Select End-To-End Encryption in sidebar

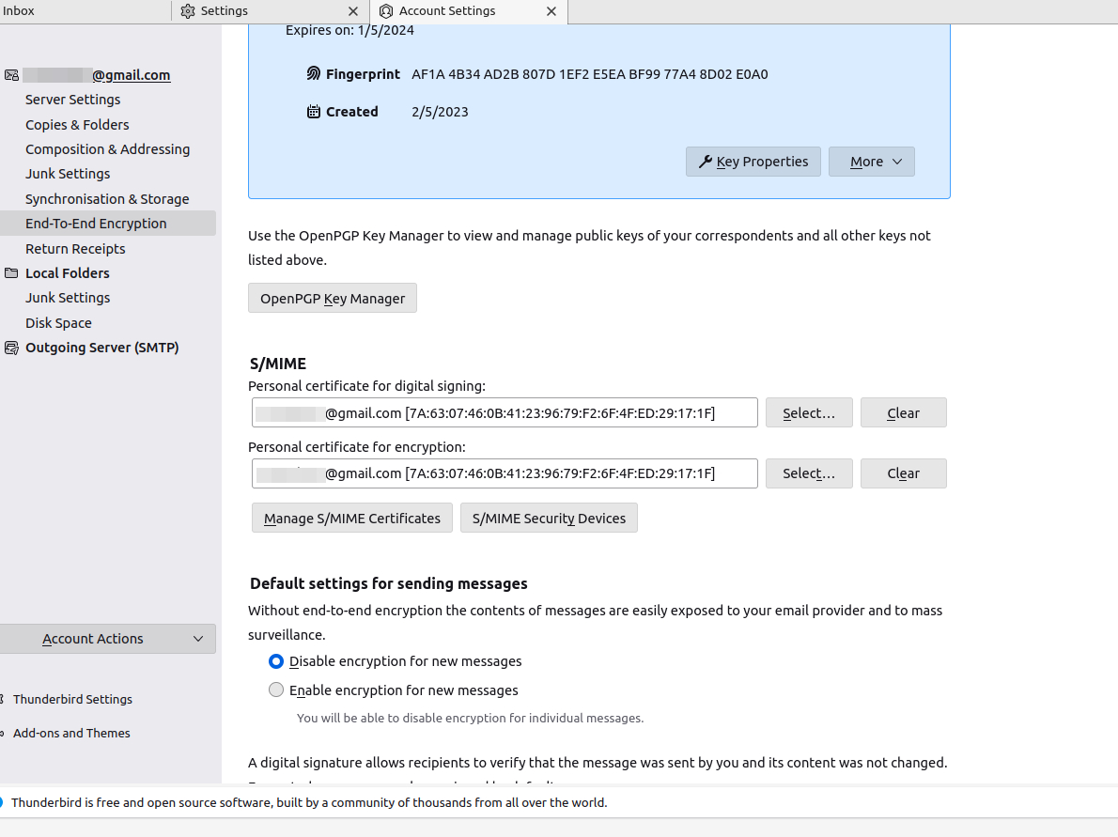108,224
